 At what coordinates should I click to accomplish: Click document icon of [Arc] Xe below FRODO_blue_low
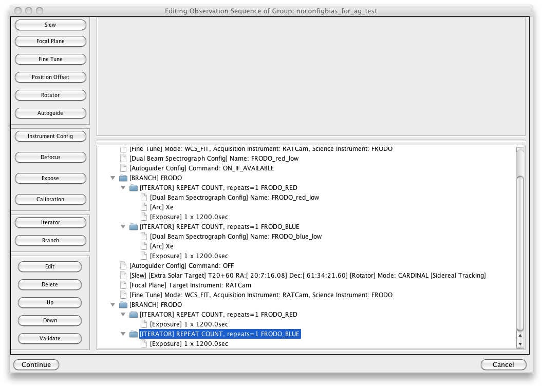coord(144,246)
